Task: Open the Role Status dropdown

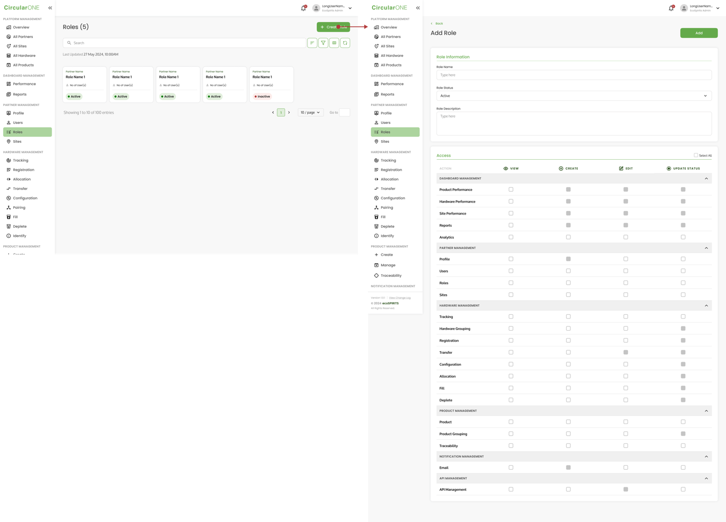Action: coord(574,96)
